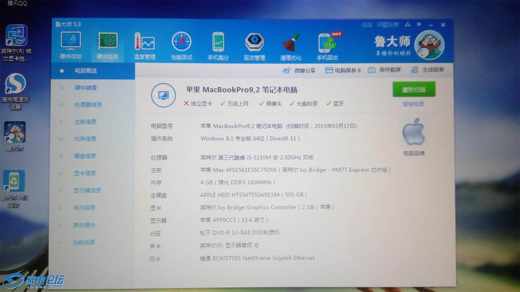Select the 温度管理 temperature management icon
The width and height of the screenshot is (520, 292).
(x=145, y=45)
